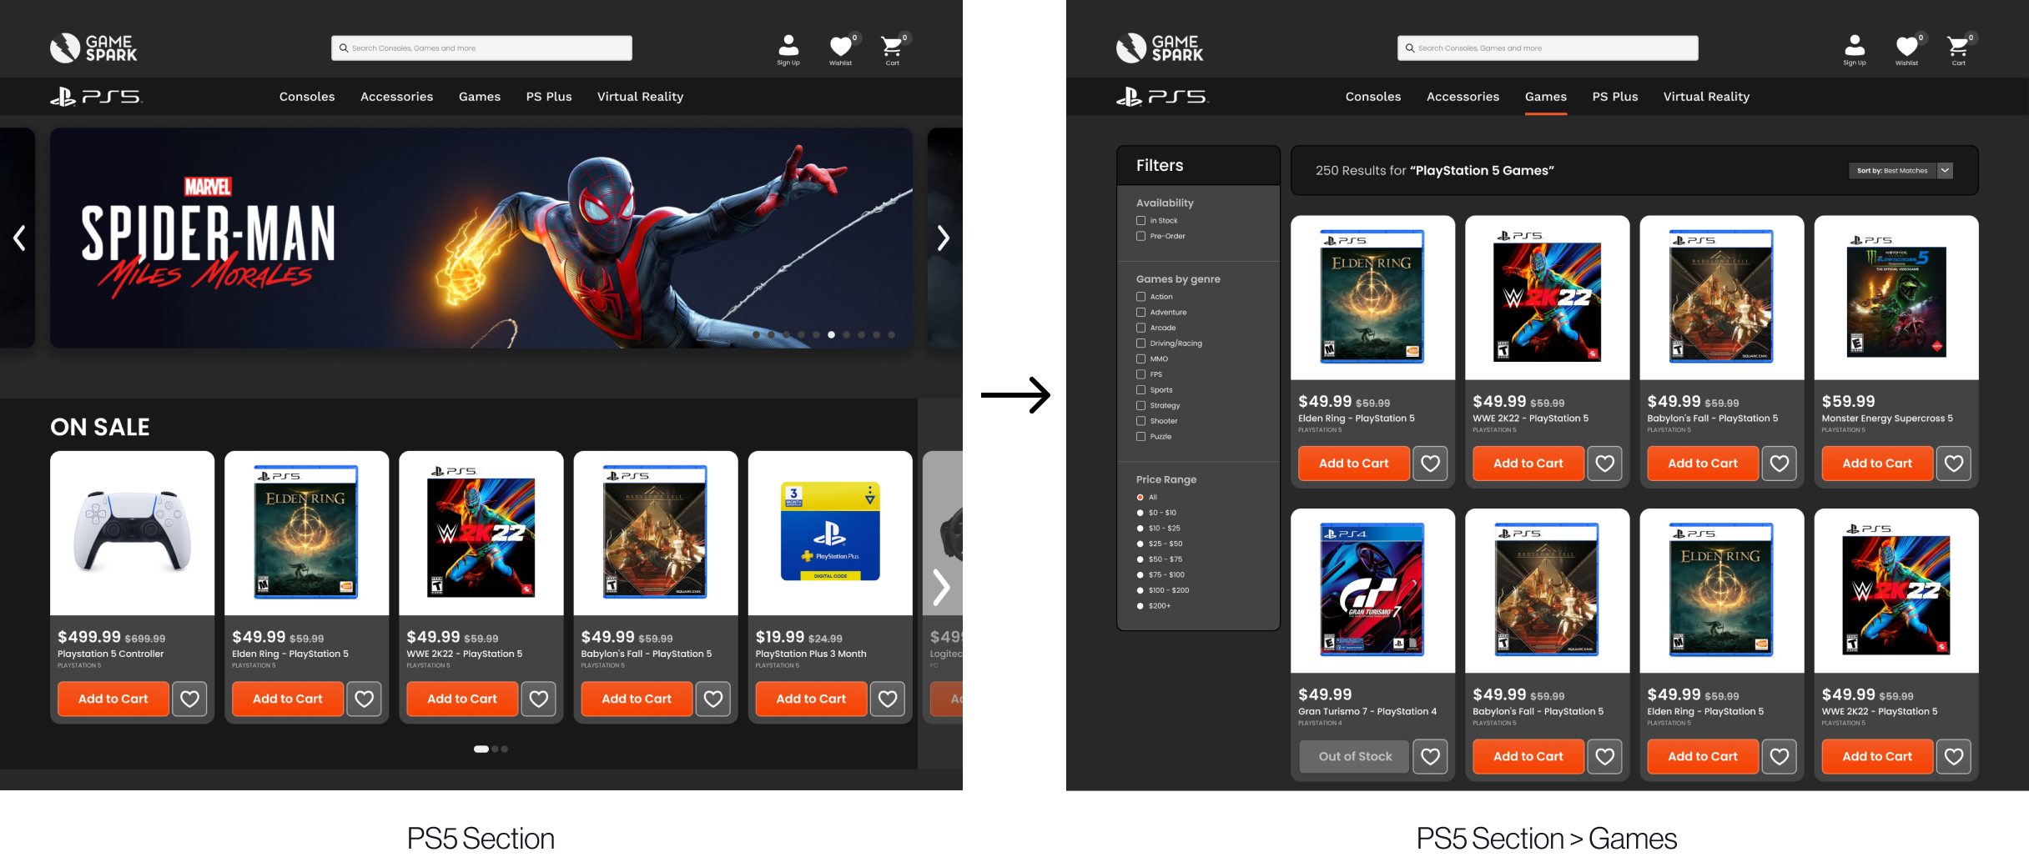Viewport: 2029px width, 857px height.
Task: Click next arrow on On Sale carousel
Action: click(x=941, y=587)
